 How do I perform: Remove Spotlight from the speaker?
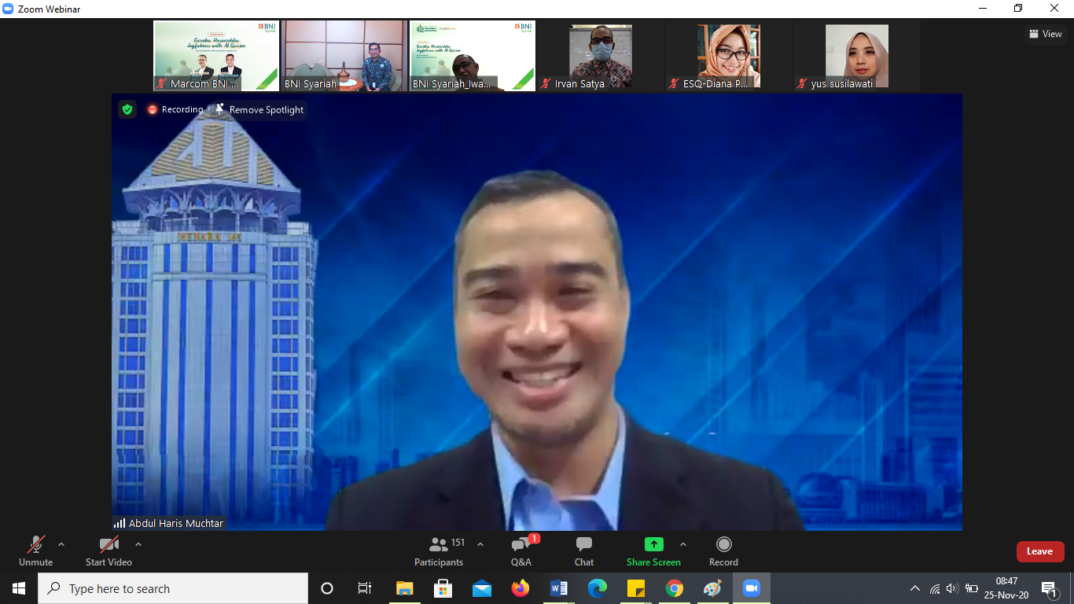[259, 109]
